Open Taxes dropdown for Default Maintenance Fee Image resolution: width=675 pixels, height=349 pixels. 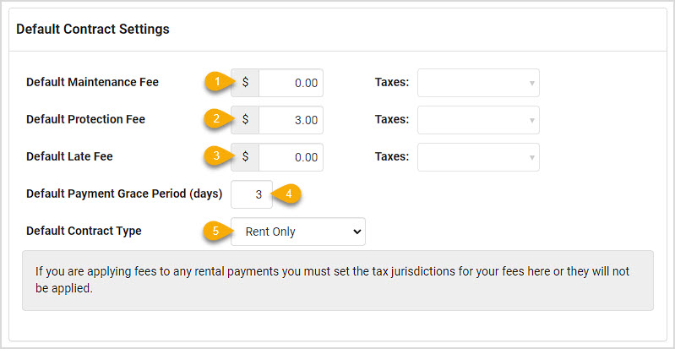pos(478,83)
